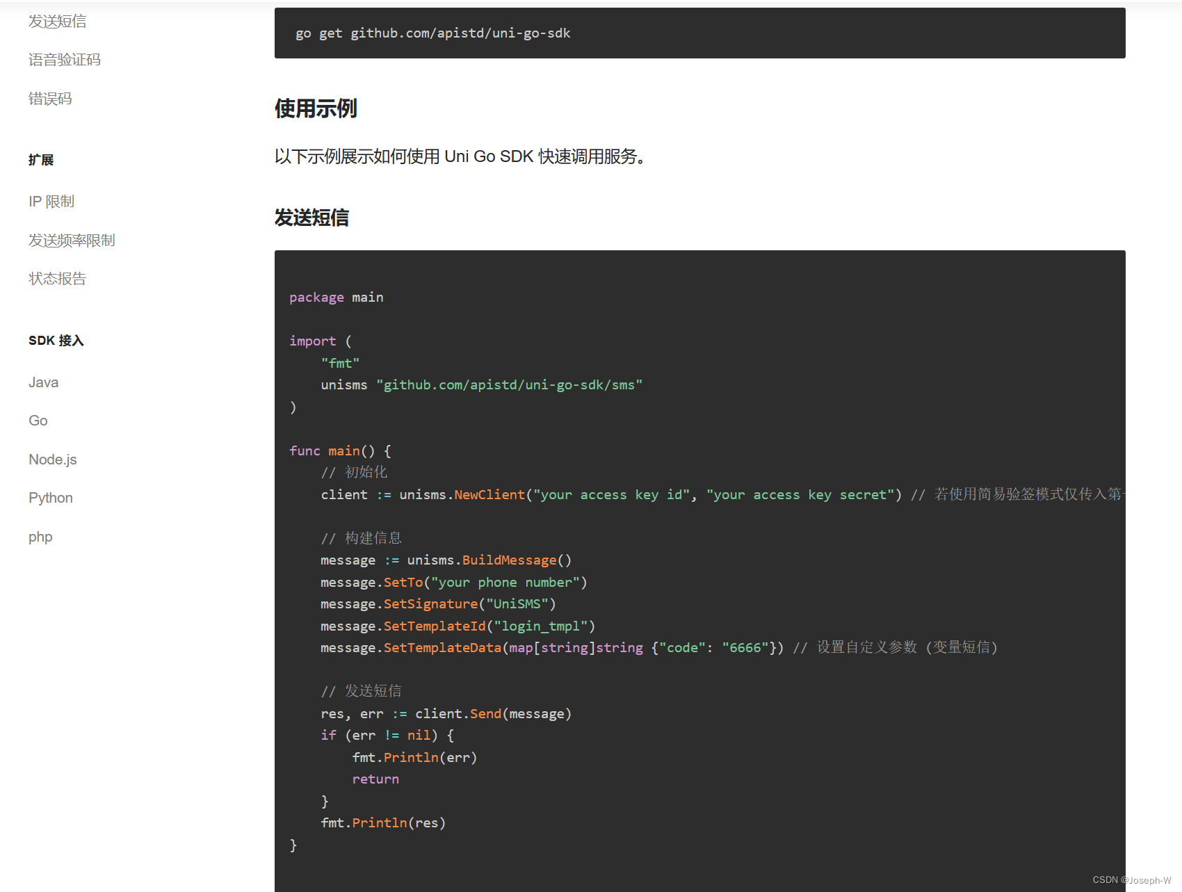This screenshot has height=892, width=1182.
Task: Click the 发送短信 section heading
Action: 311,218
